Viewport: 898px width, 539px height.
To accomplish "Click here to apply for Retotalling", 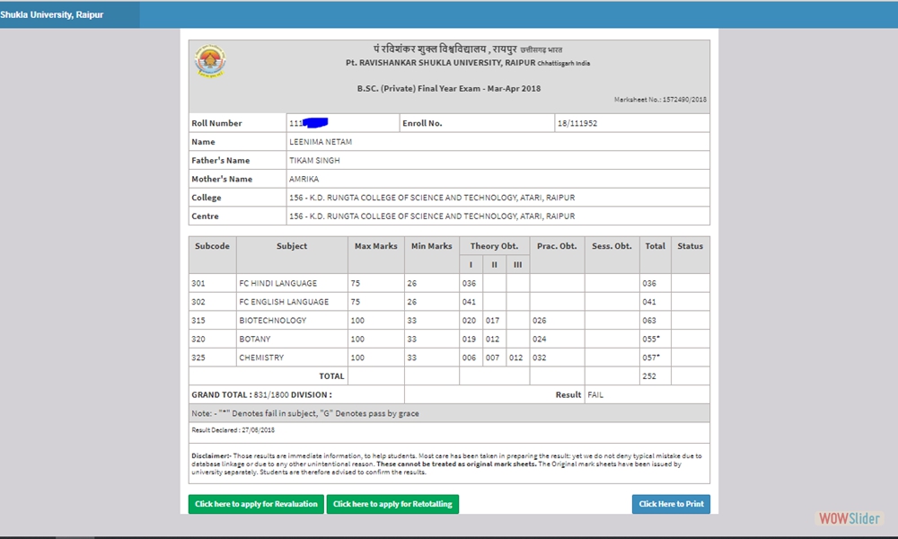I will 392,504.
